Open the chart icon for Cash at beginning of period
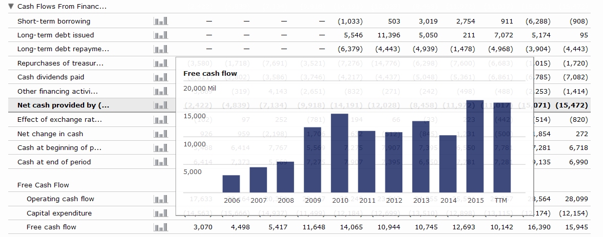Image resolution: width=603 pixels, height=237 pixels. tap(161, 147)
